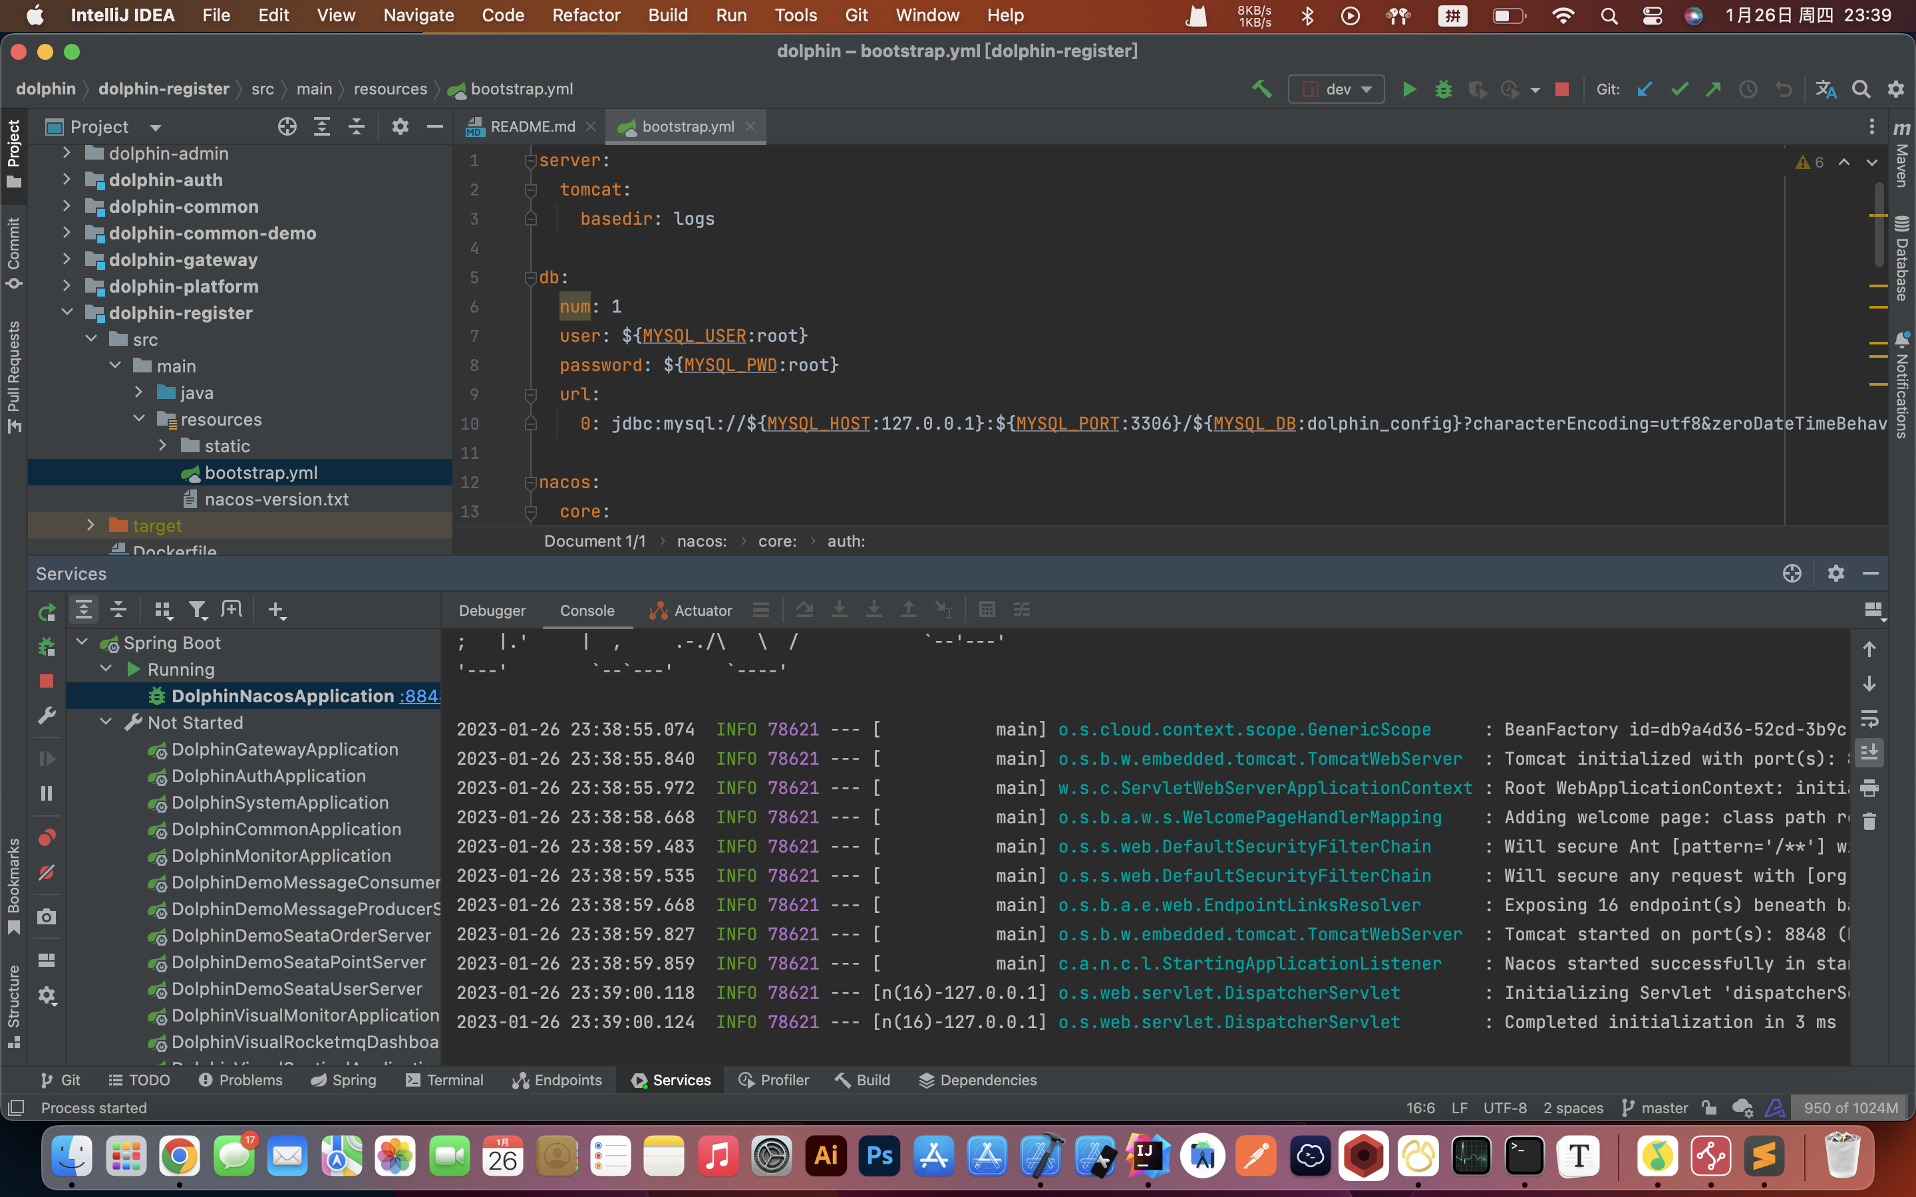Click the :8848 port link of DolphinNacosApplication

[x=420, y=696]
